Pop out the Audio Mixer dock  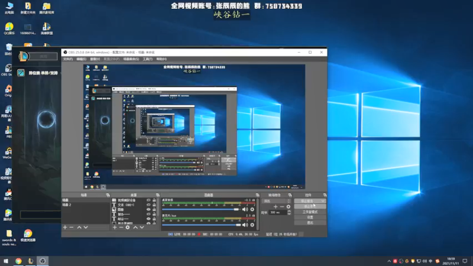pos(257,195)
